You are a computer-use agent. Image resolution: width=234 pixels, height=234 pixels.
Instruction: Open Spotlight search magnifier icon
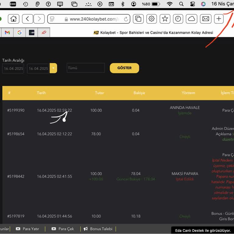click(x=181, y=4)
